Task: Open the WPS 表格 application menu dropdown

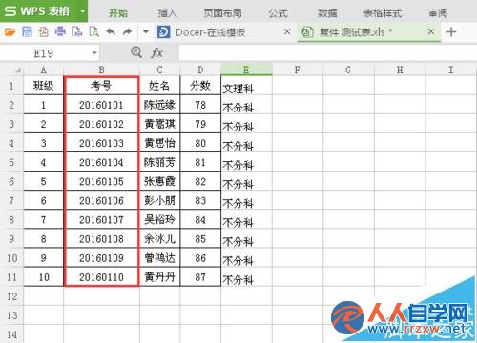Action: (x=82, y=11)
